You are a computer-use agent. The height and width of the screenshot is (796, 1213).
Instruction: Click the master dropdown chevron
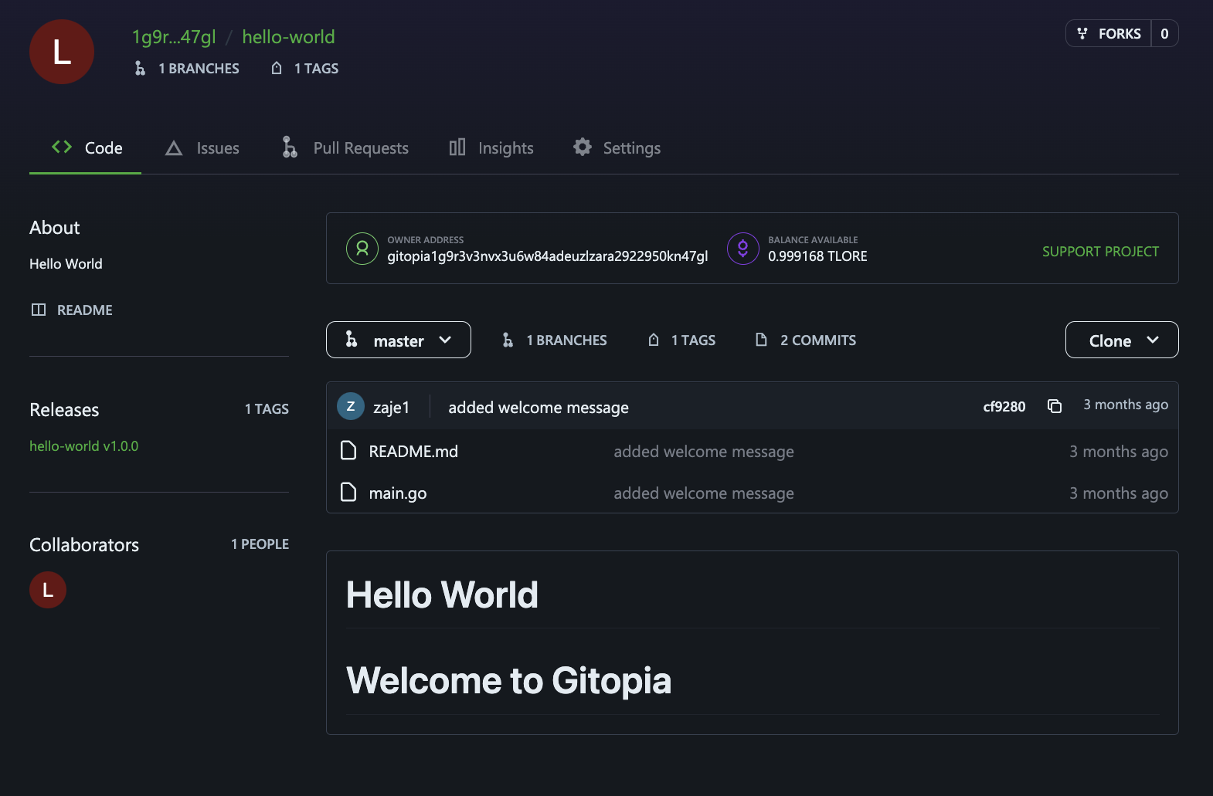445,340
